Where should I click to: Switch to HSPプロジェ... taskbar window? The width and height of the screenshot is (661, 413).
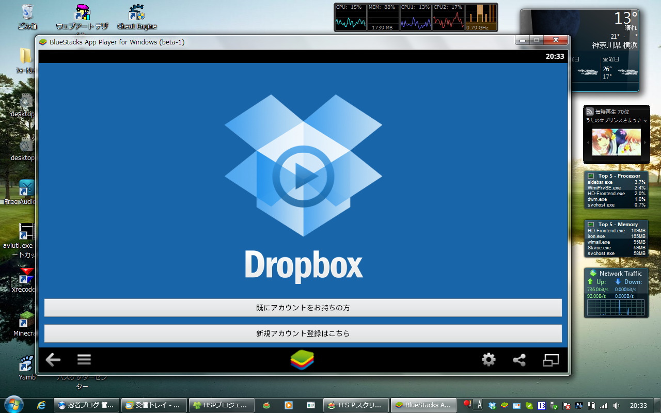tap(222, 405)
